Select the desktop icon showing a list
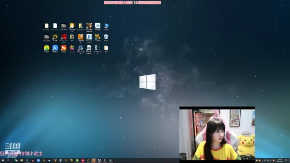Viewport: 290px width, 163px height. coord(98,50)
